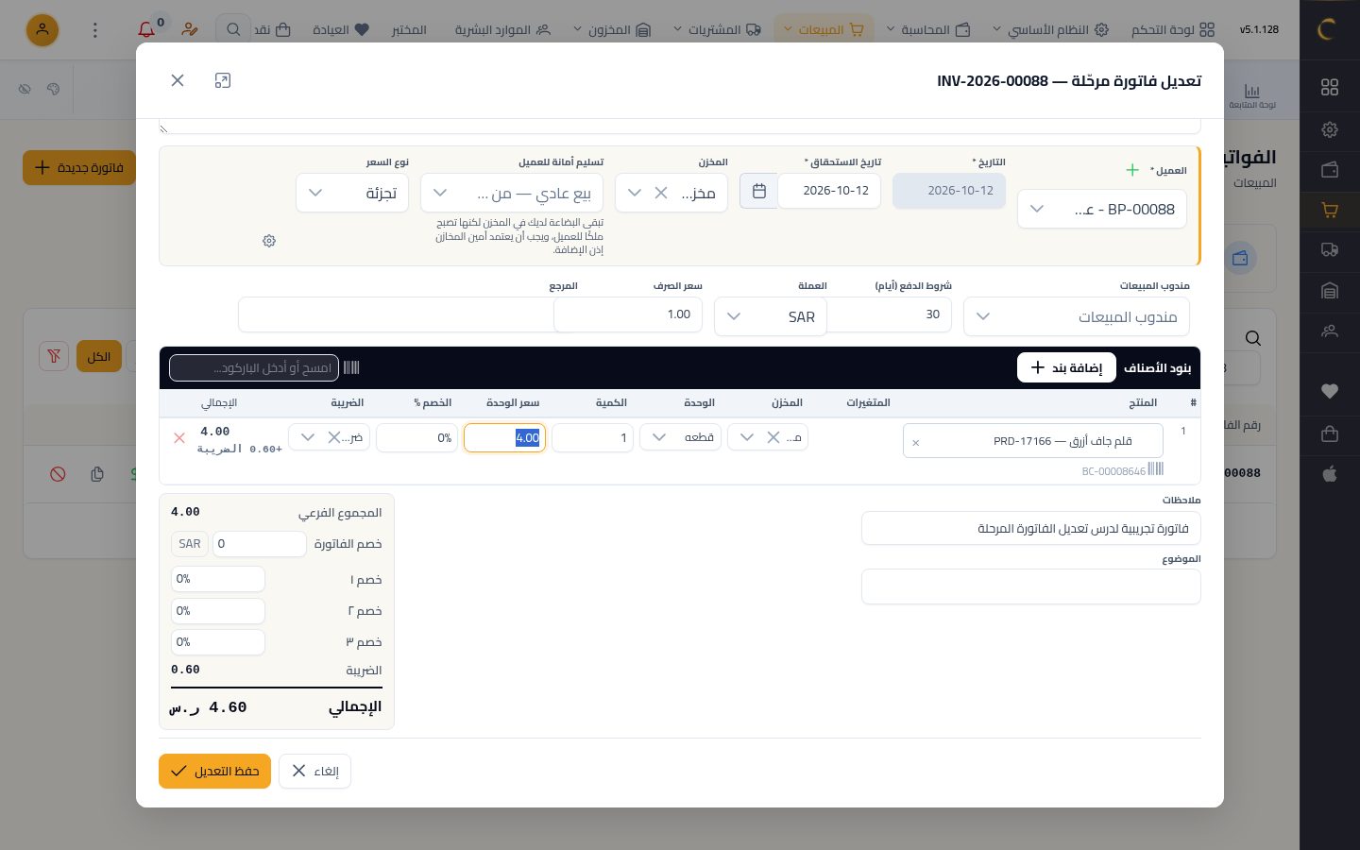Clear the selected product PRD-17166
This screenshot has width=1360, height=850.
coord(915,442)
